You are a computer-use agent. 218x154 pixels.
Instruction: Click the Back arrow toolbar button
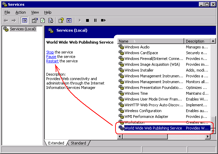tap(6, 20)
